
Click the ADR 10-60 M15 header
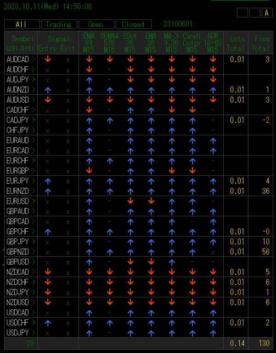[213, 43]
